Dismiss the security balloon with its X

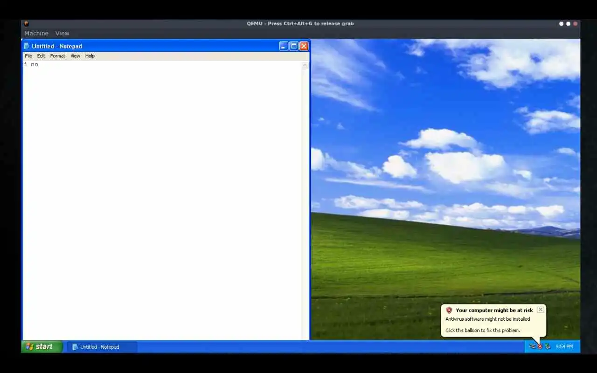pyautogui.click(x=541, y=309)
